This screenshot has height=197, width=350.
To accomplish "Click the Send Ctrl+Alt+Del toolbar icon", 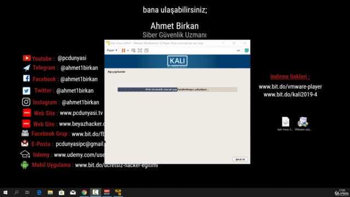I will 133,50.
